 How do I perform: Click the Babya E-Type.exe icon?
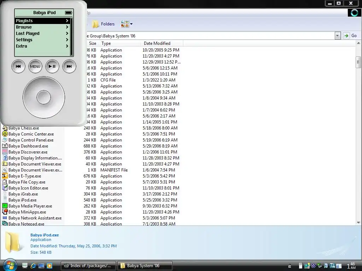tap(5, 176)
